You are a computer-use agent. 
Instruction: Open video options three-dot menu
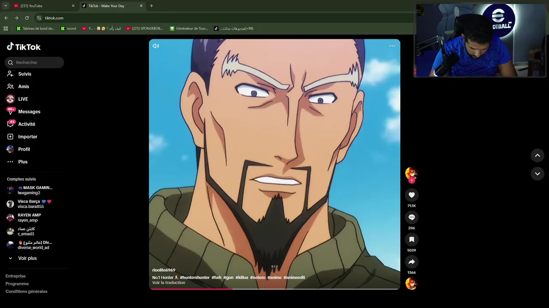point(392,46)
